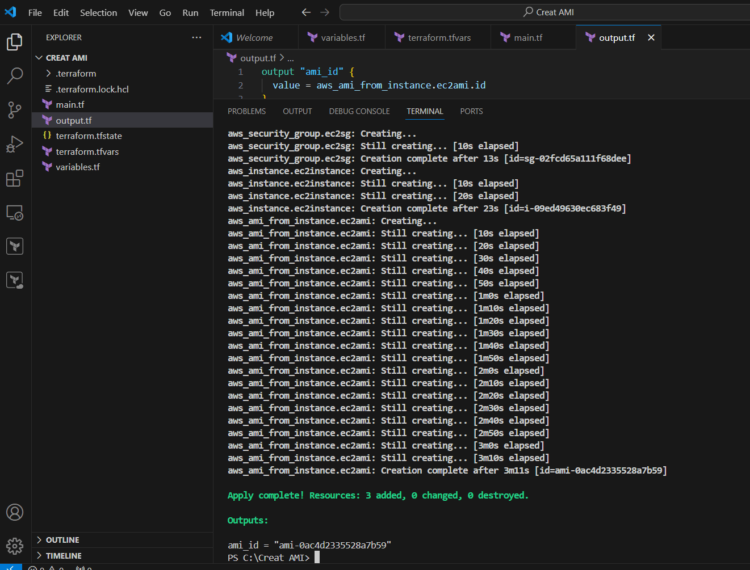Open the Accounts icon in activity bar

click(15, 512)
